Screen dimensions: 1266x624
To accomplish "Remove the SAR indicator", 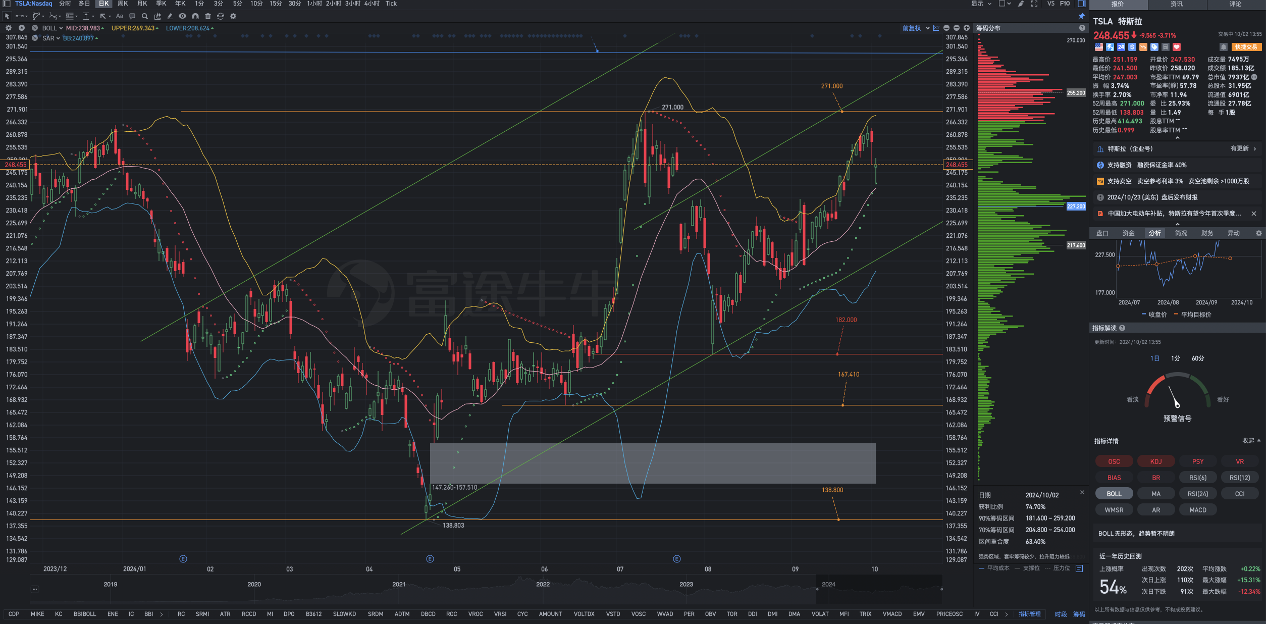I will [34, 38].
